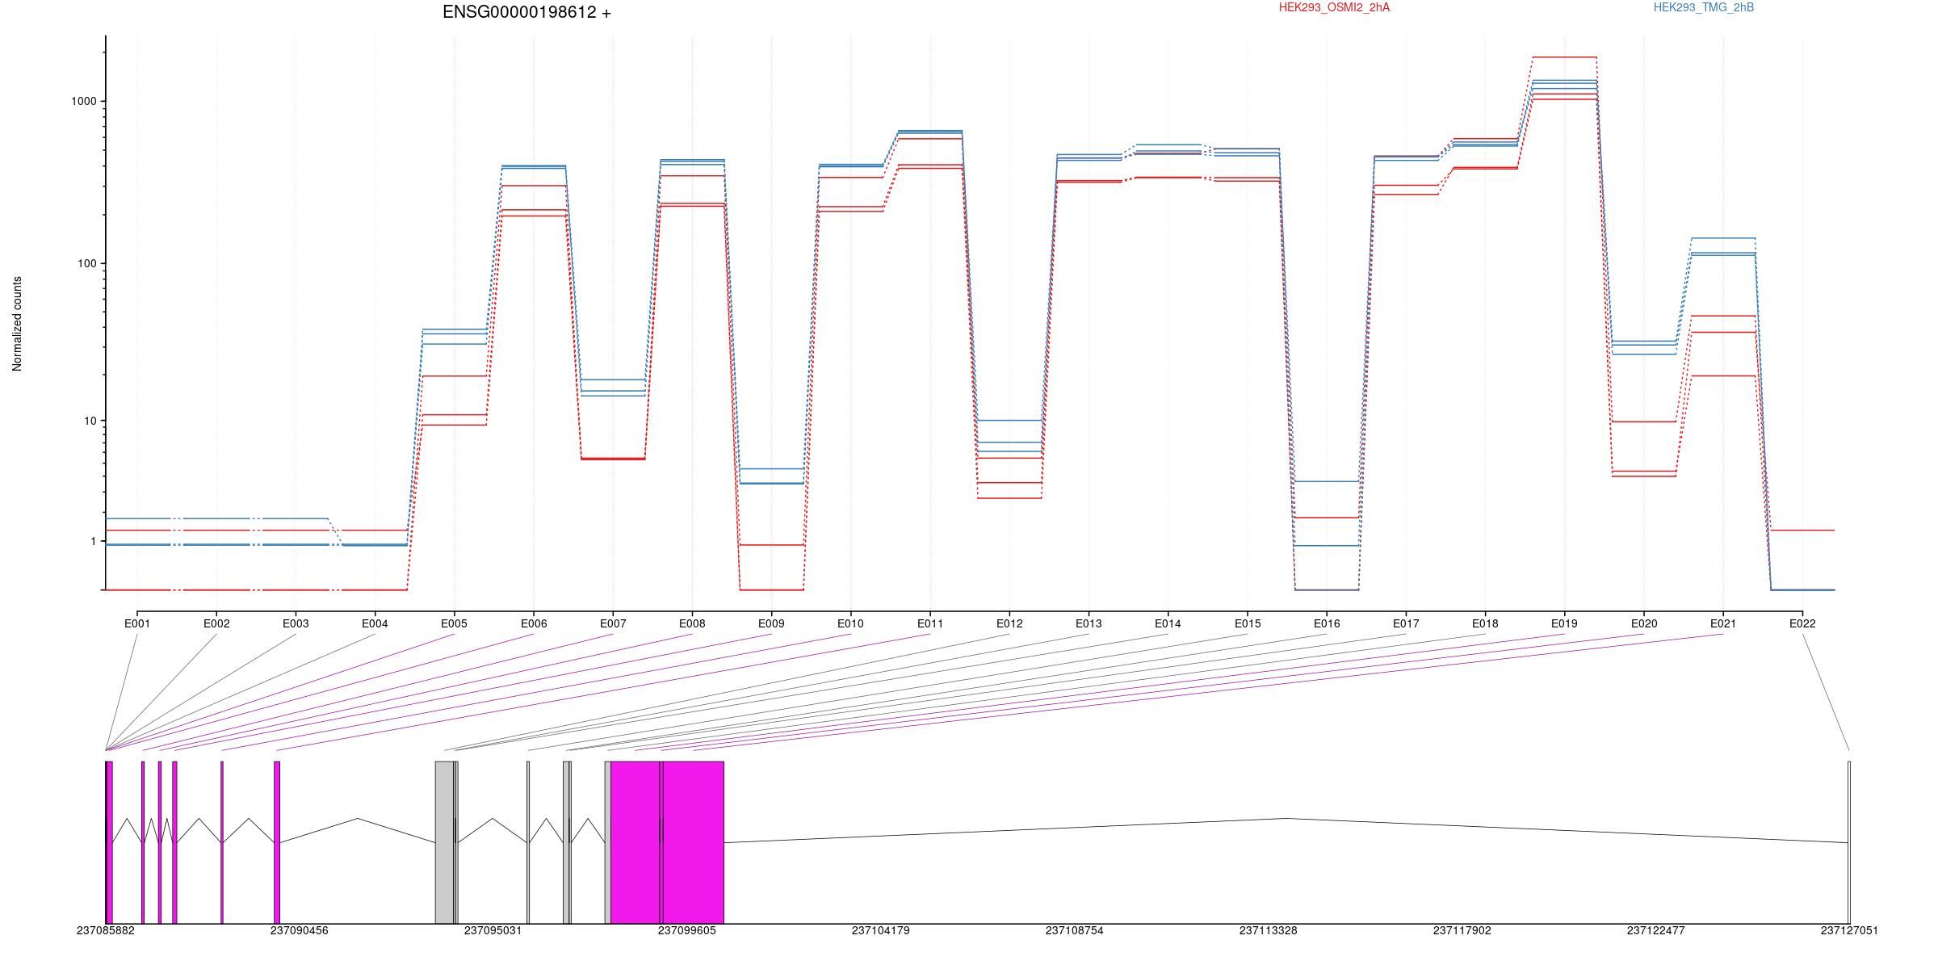Click exon label E007
This screenshot has width=1938, height=969.
coord(613,623)
